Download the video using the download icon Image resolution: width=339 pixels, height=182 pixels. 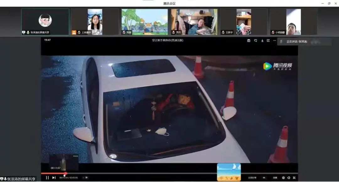click(262, 40)
